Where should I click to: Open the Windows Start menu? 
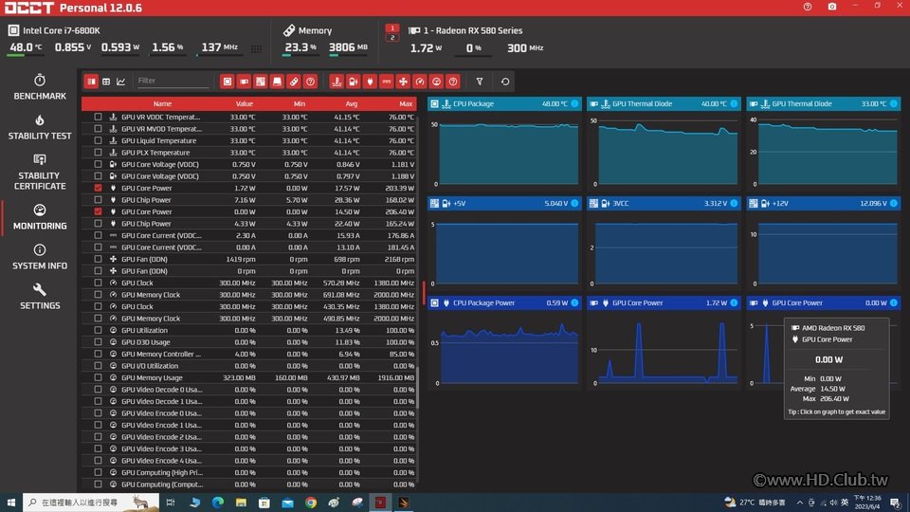[10, 503]
